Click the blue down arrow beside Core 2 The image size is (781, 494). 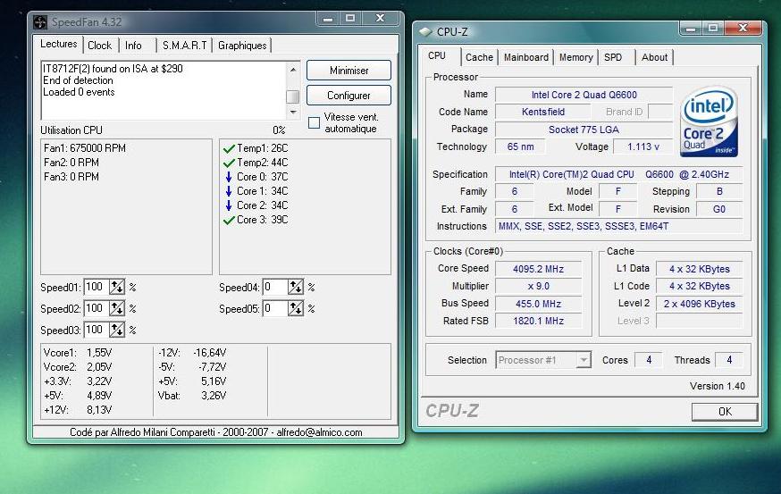(x=229, y=205)
